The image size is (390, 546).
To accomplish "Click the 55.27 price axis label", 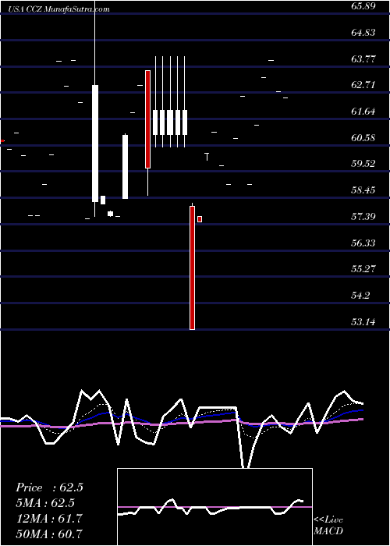I will tap(363, 269).
